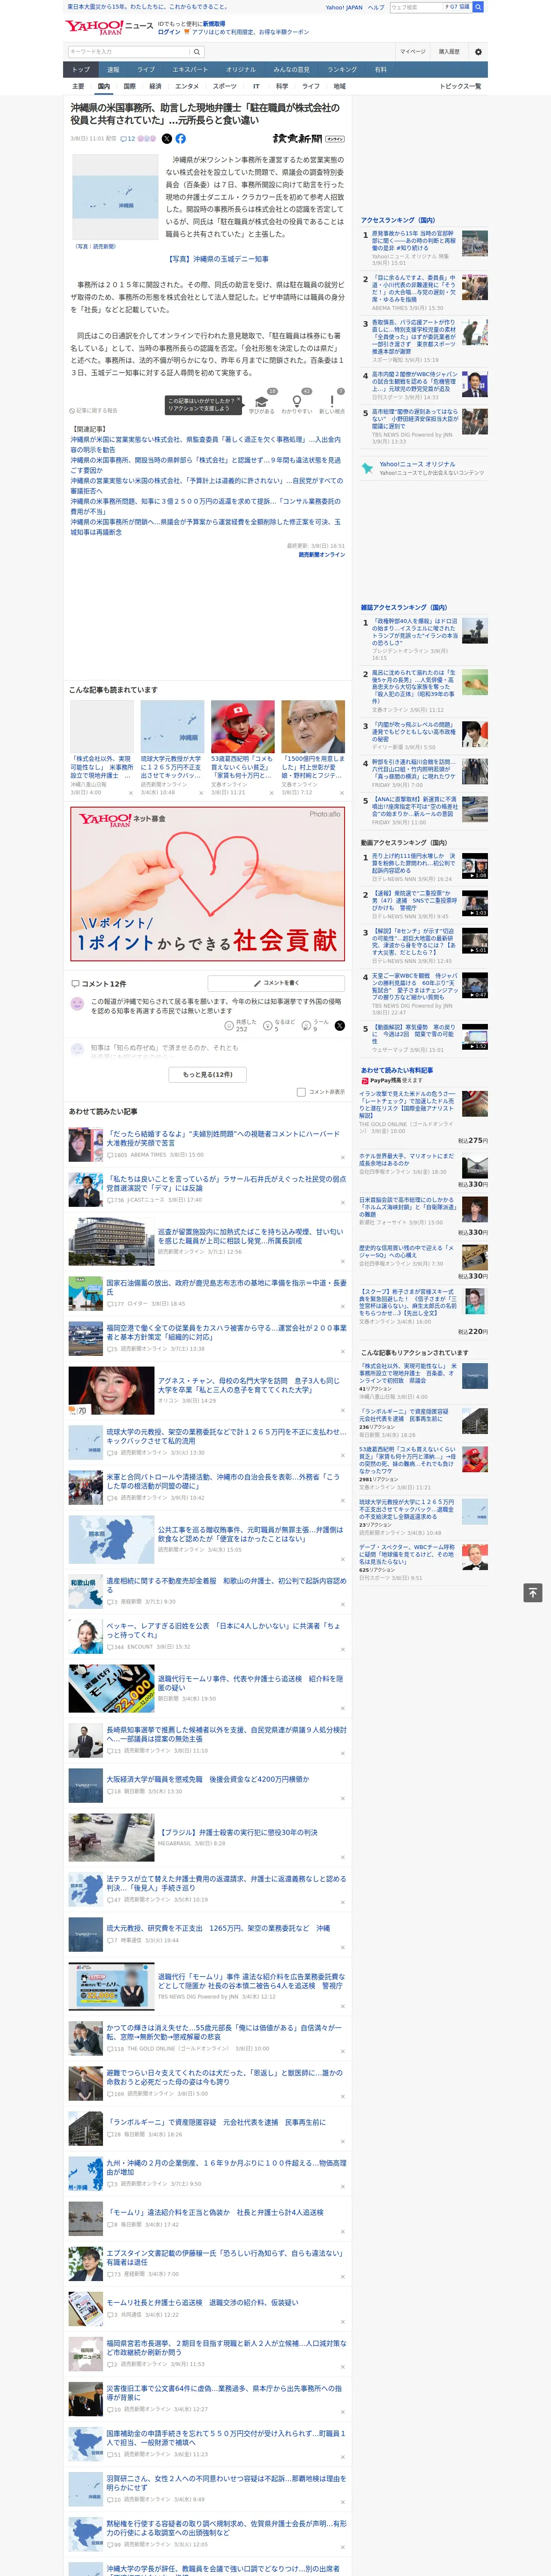The image size is (551, 2576).
Task: Click the blue web search button
Action: (478, 7)
